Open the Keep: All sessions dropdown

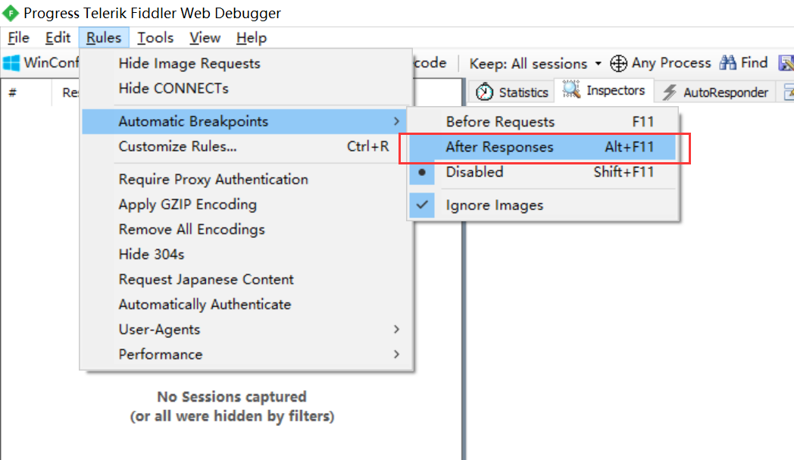pos(536,64)
